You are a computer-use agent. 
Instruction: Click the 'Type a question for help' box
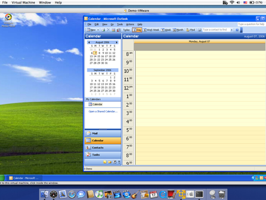(251, 24)
